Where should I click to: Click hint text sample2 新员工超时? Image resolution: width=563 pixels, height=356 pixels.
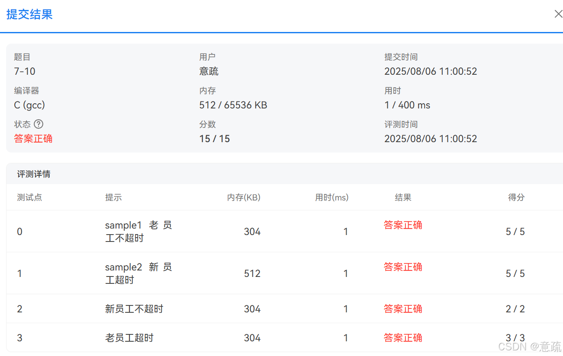[139, 272]
